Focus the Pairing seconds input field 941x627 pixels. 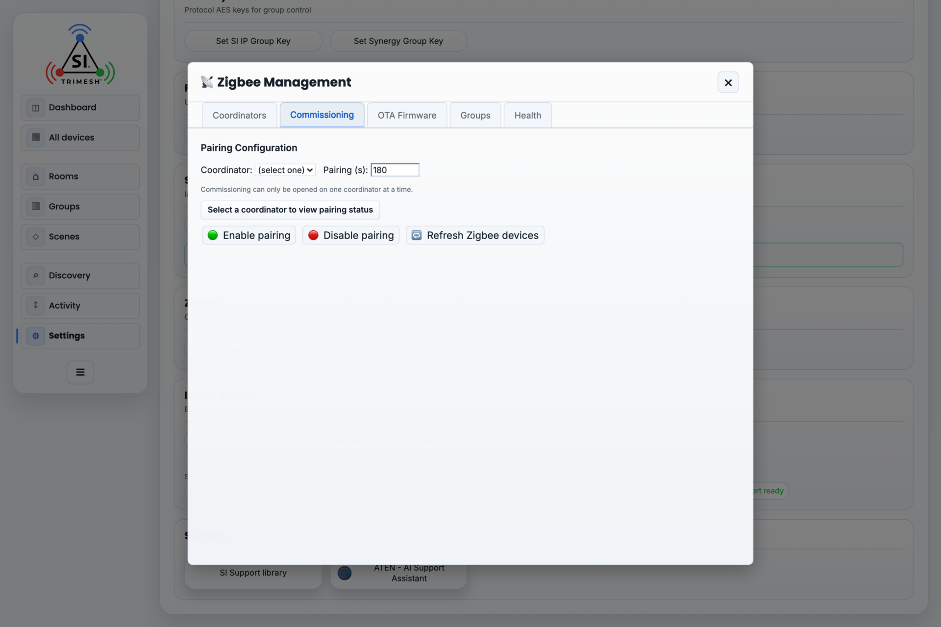(395, 170)
